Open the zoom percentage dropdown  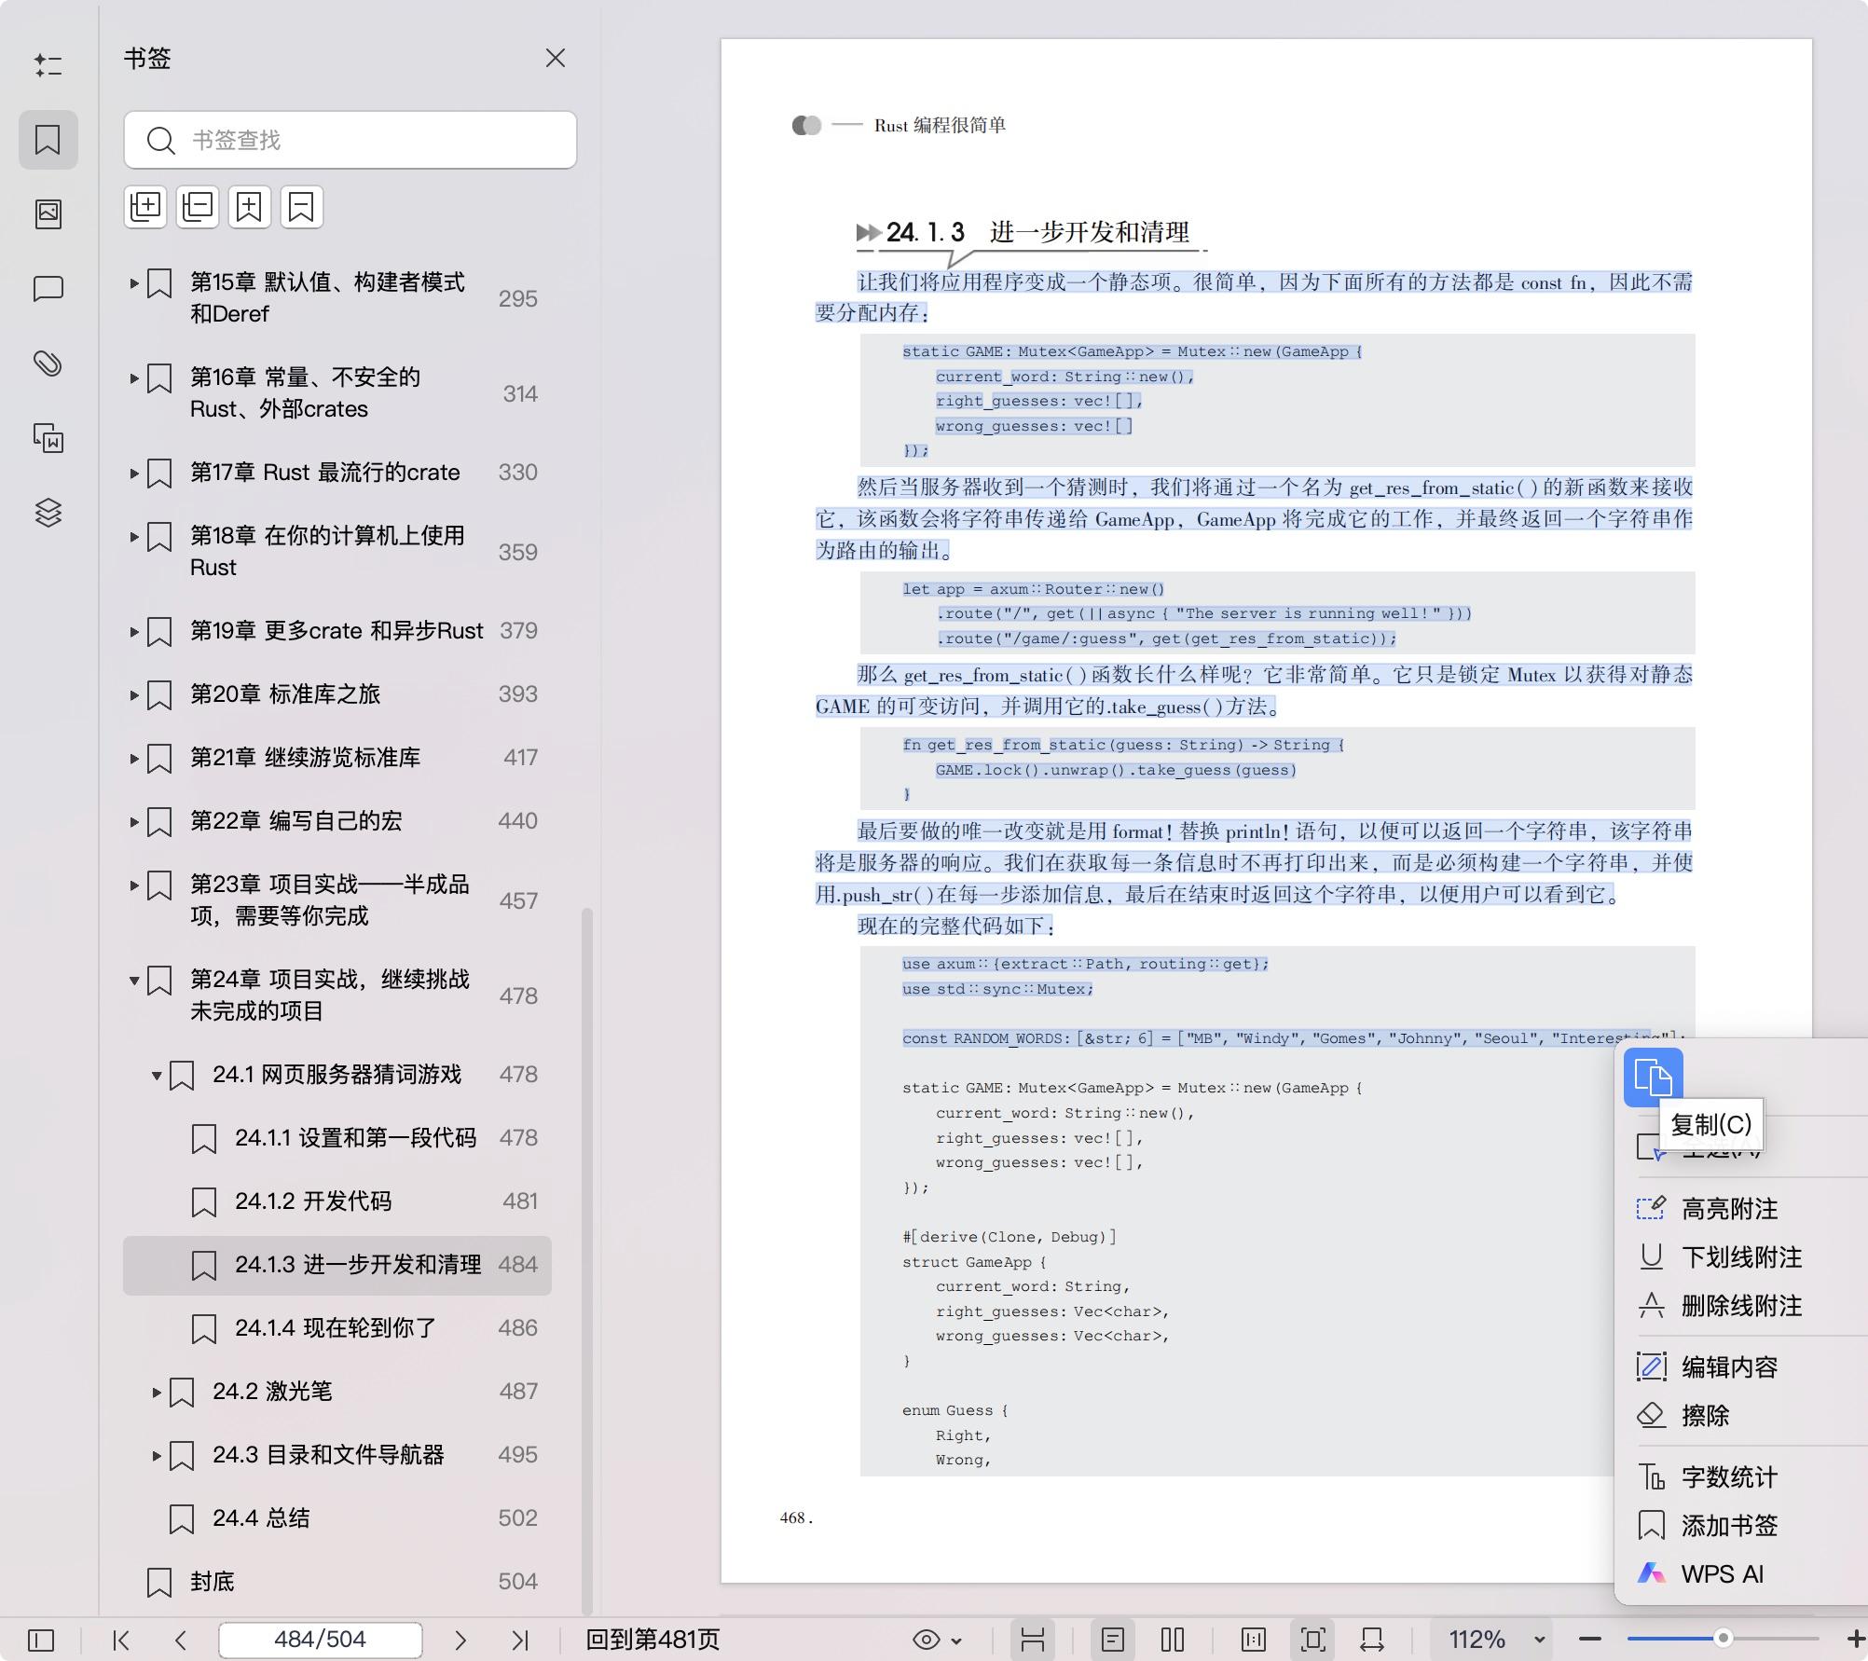coord(1540,1640)
